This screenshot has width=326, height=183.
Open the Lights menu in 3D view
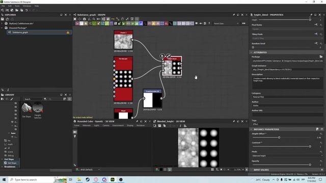(x=96, y=126)
